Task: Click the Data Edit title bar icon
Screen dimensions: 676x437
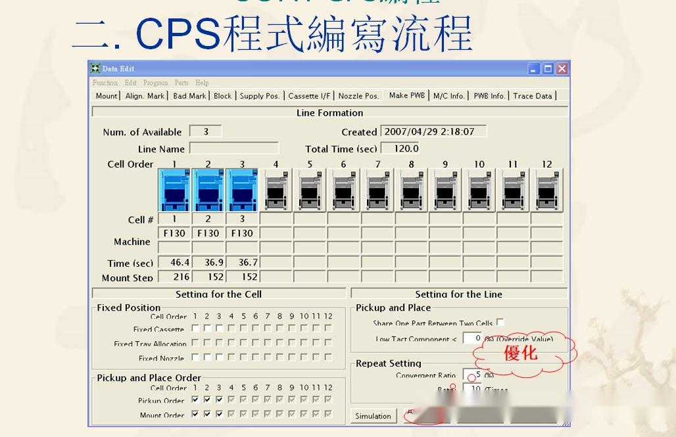Action: (x=96, y=68)
